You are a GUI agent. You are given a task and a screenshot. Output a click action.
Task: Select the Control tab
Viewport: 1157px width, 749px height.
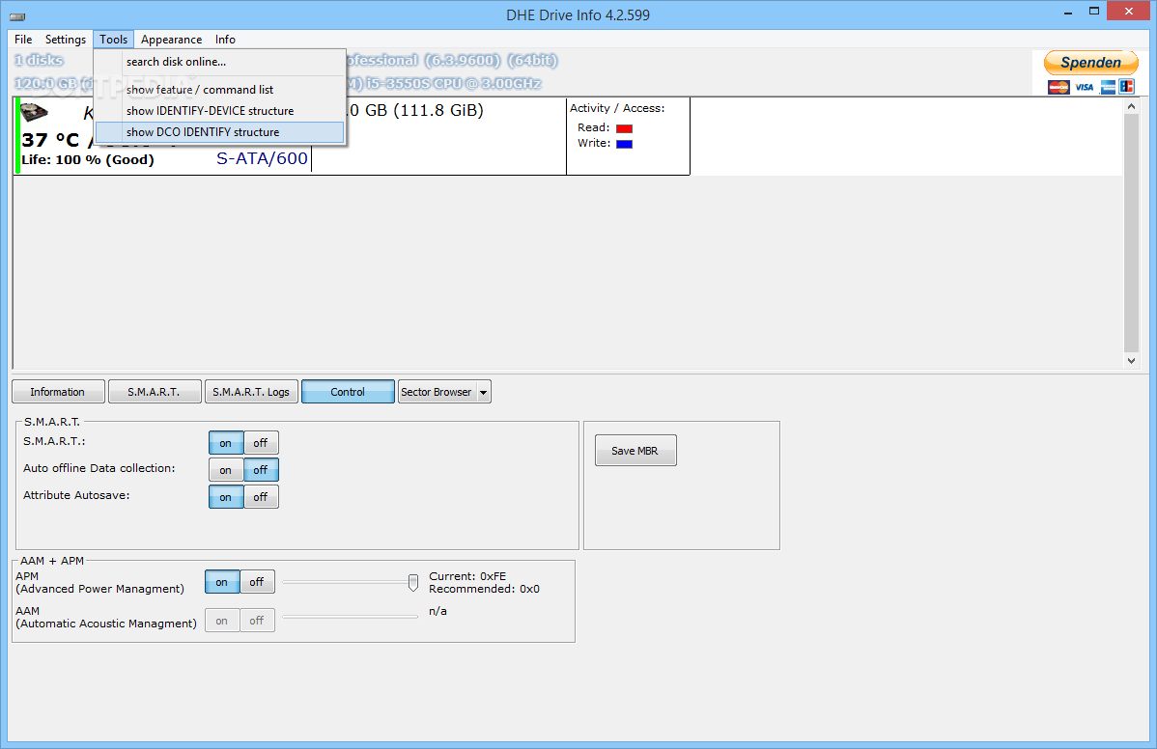tap(348, 392)
